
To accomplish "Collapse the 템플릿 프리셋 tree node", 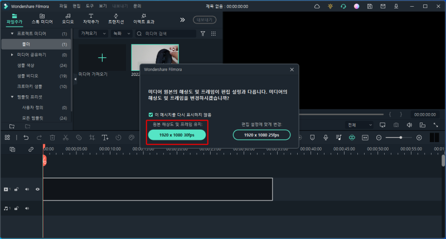I will [x=12, y=97].
